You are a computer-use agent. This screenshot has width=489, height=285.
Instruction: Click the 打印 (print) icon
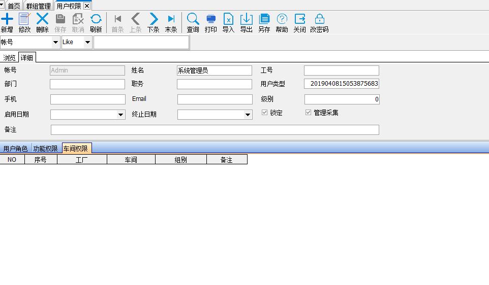[211, 19]
